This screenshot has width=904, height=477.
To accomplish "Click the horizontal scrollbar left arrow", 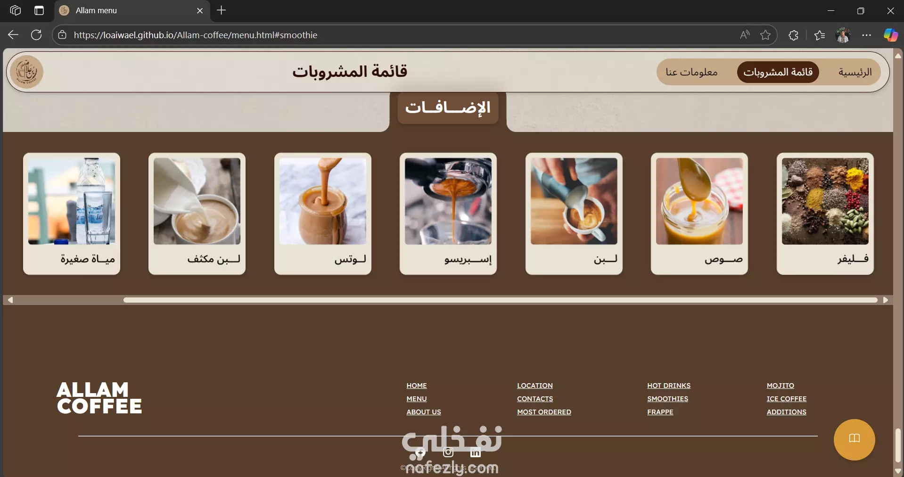I will [x=10, y=300].
